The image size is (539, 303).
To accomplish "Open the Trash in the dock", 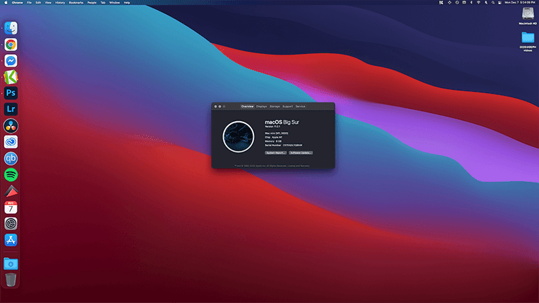I will [11, 279].
